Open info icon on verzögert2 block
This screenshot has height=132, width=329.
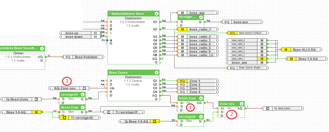201,116
